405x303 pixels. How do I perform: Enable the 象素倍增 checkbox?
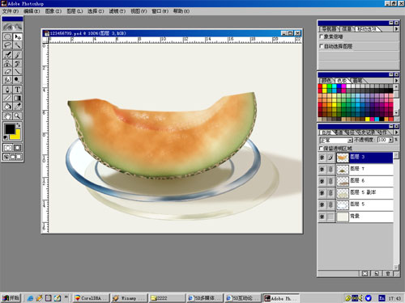tap(321, 36)
